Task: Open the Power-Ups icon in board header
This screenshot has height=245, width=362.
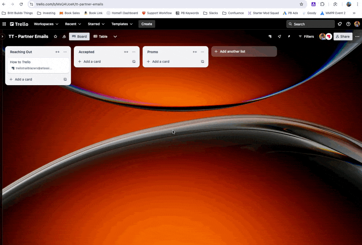Action: click(x=270, y=37)
